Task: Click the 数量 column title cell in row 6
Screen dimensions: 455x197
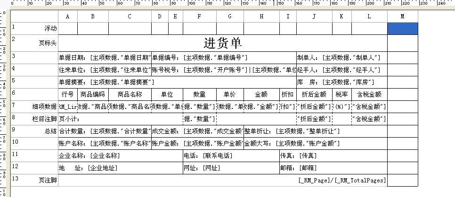Action: click(x=200, y=94)
